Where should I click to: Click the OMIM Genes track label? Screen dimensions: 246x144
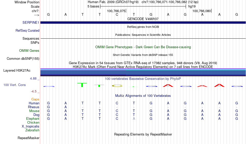click(x=29, y=50)
